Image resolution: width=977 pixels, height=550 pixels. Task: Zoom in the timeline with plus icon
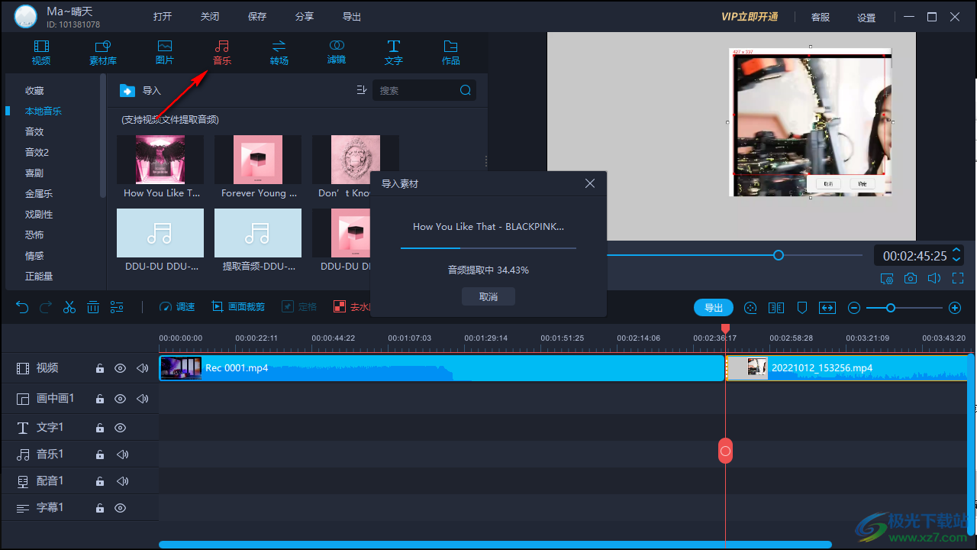click(954, 308)
